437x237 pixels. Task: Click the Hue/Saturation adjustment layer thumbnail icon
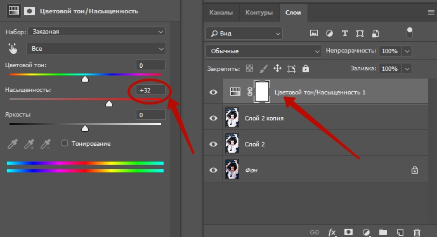point(235,92)
